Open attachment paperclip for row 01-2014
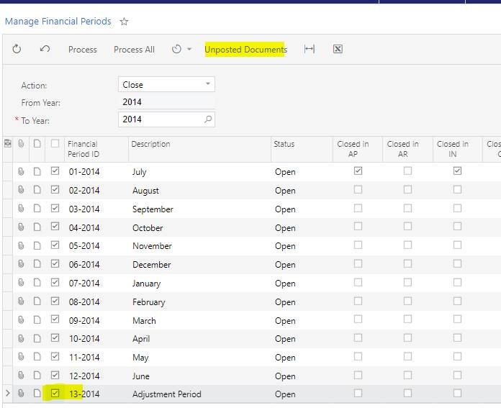The height and width of the screenshot is (408, 501). tap(22, 172)
